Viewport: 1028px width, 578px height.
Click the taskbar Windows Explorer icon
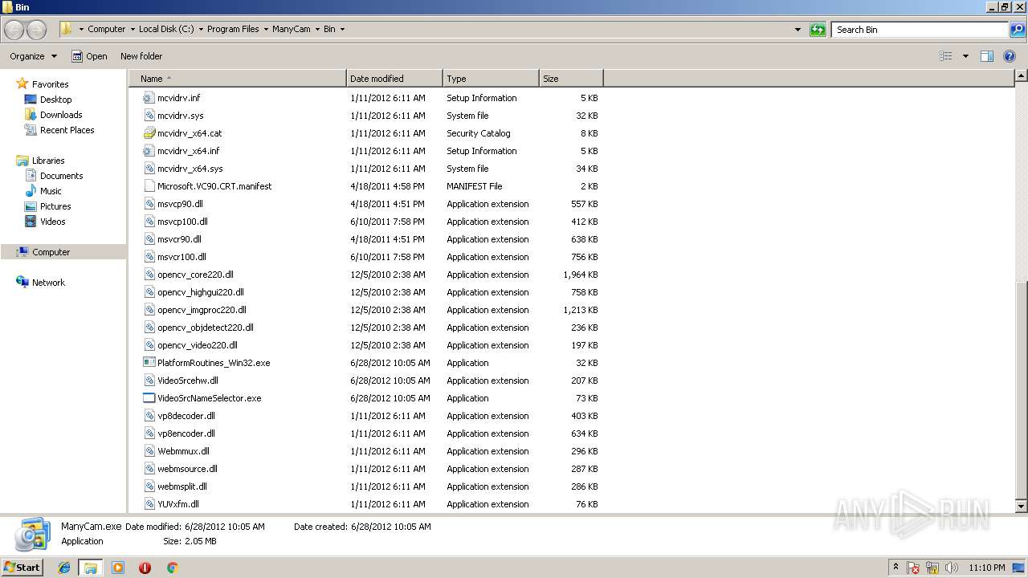pos(91,568)
